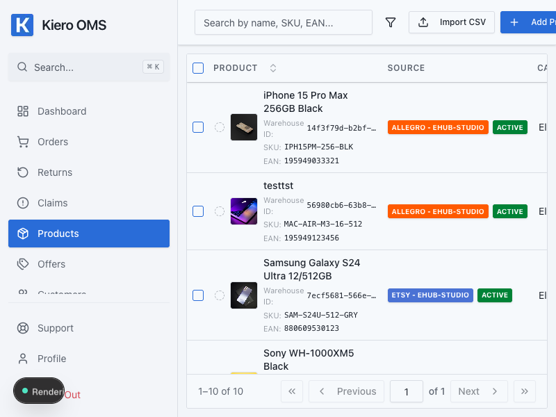Viewport: 556px width, 417px height.
Task: Click the Returns arrow icon
Action: [x=23, y=172]
